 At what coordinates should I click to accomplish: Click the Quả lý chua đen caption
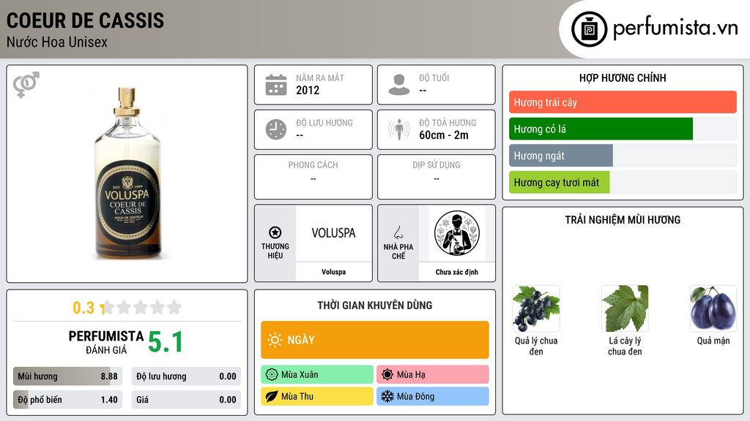(536, 346)
